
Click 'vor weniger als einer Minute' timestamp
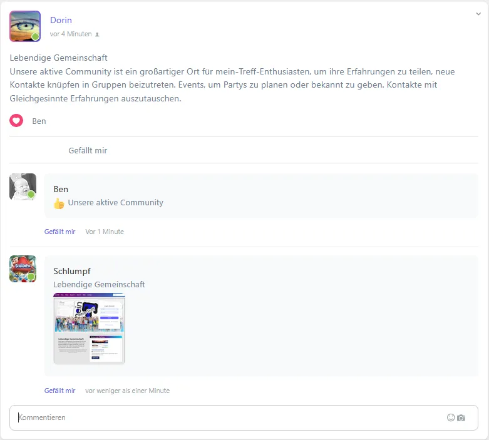[127, 391]
